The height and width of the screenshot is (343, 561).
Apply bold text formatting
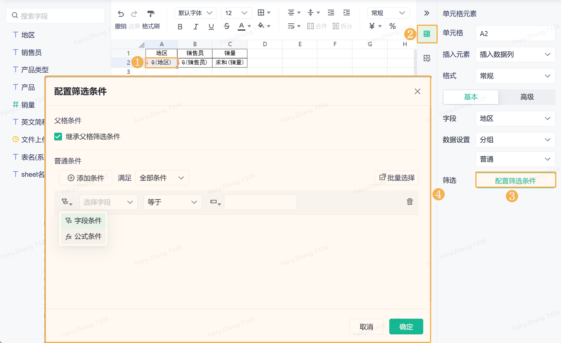tap(180, 27)
